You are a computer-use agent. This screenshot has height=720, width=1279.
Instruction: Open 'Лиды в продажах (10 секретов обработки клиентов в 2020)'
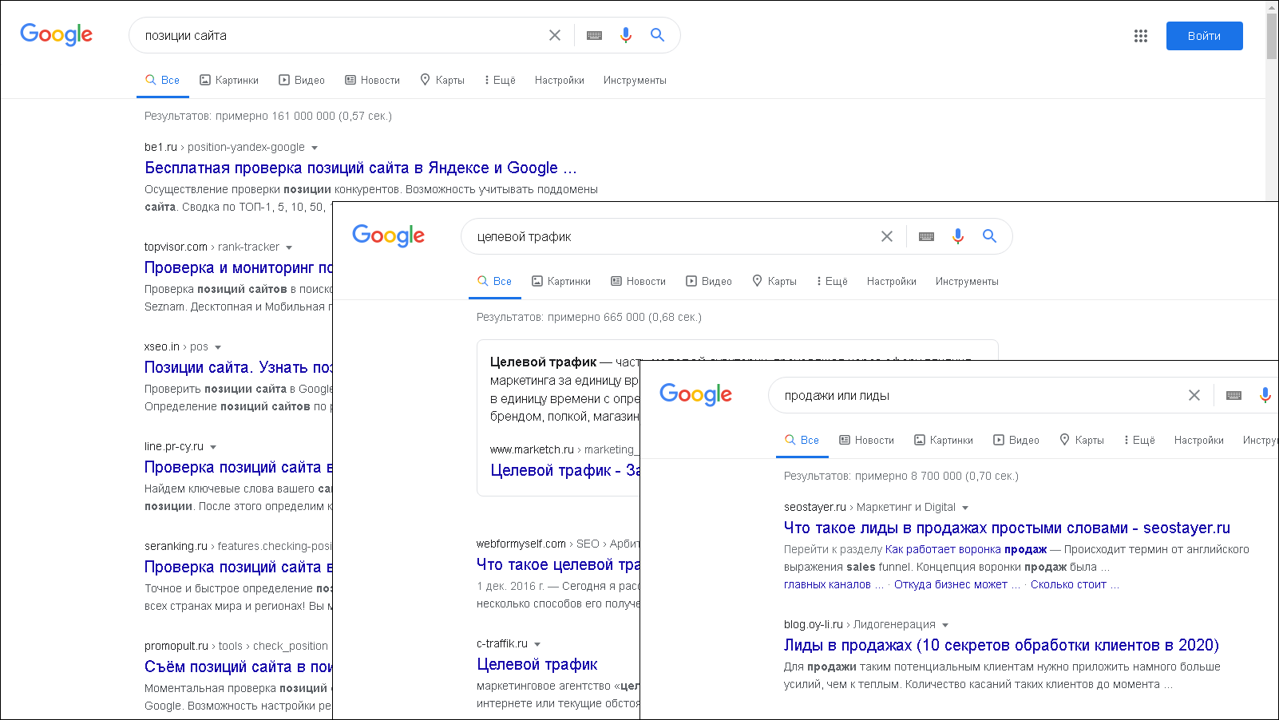tap(1001, 645)
